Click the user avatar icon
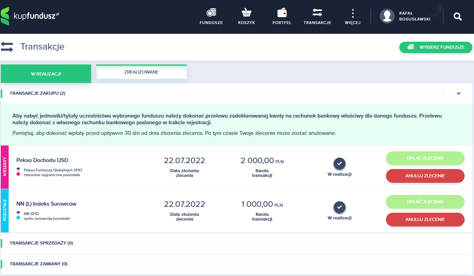474x276 pixels. pos(387,16)
